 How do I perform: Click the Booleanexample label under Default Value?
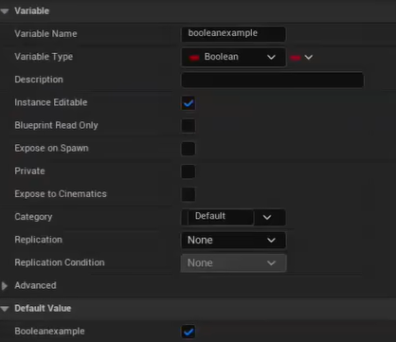click(49, 331)
